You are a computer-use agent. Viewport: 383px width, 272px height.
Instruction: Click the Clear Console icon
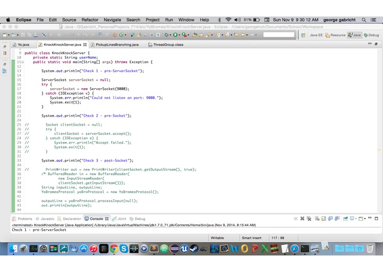(317, 219)
